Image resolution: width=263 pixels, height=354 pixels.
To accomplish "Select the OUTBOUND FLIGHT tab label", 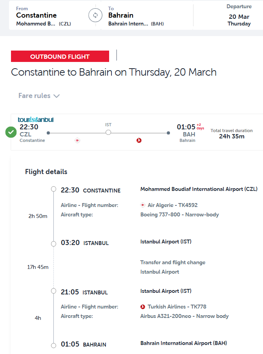I will [60, 56].
